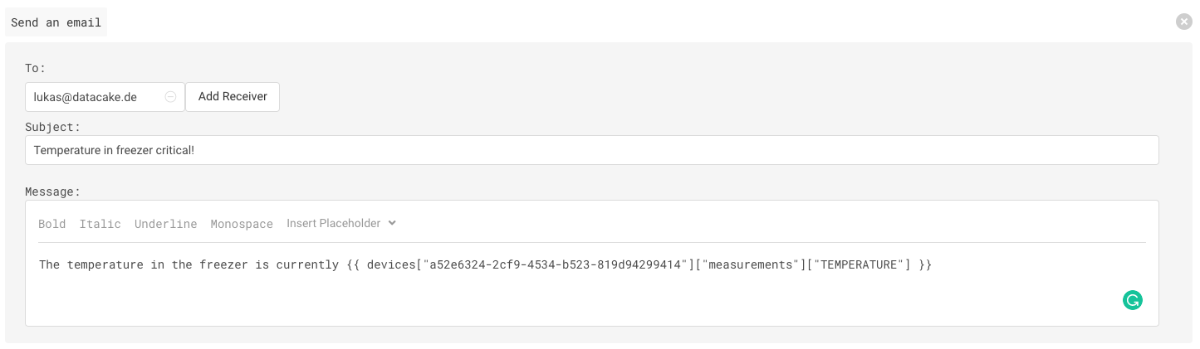This screenshot has height=349, width=1200.
Task: Click the Add Receiver button
Action: pos(233,96)
